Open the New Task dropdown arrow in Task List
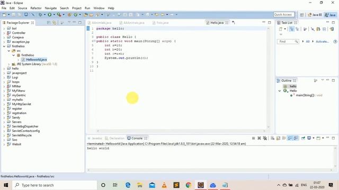 click(x=285, y=29)
